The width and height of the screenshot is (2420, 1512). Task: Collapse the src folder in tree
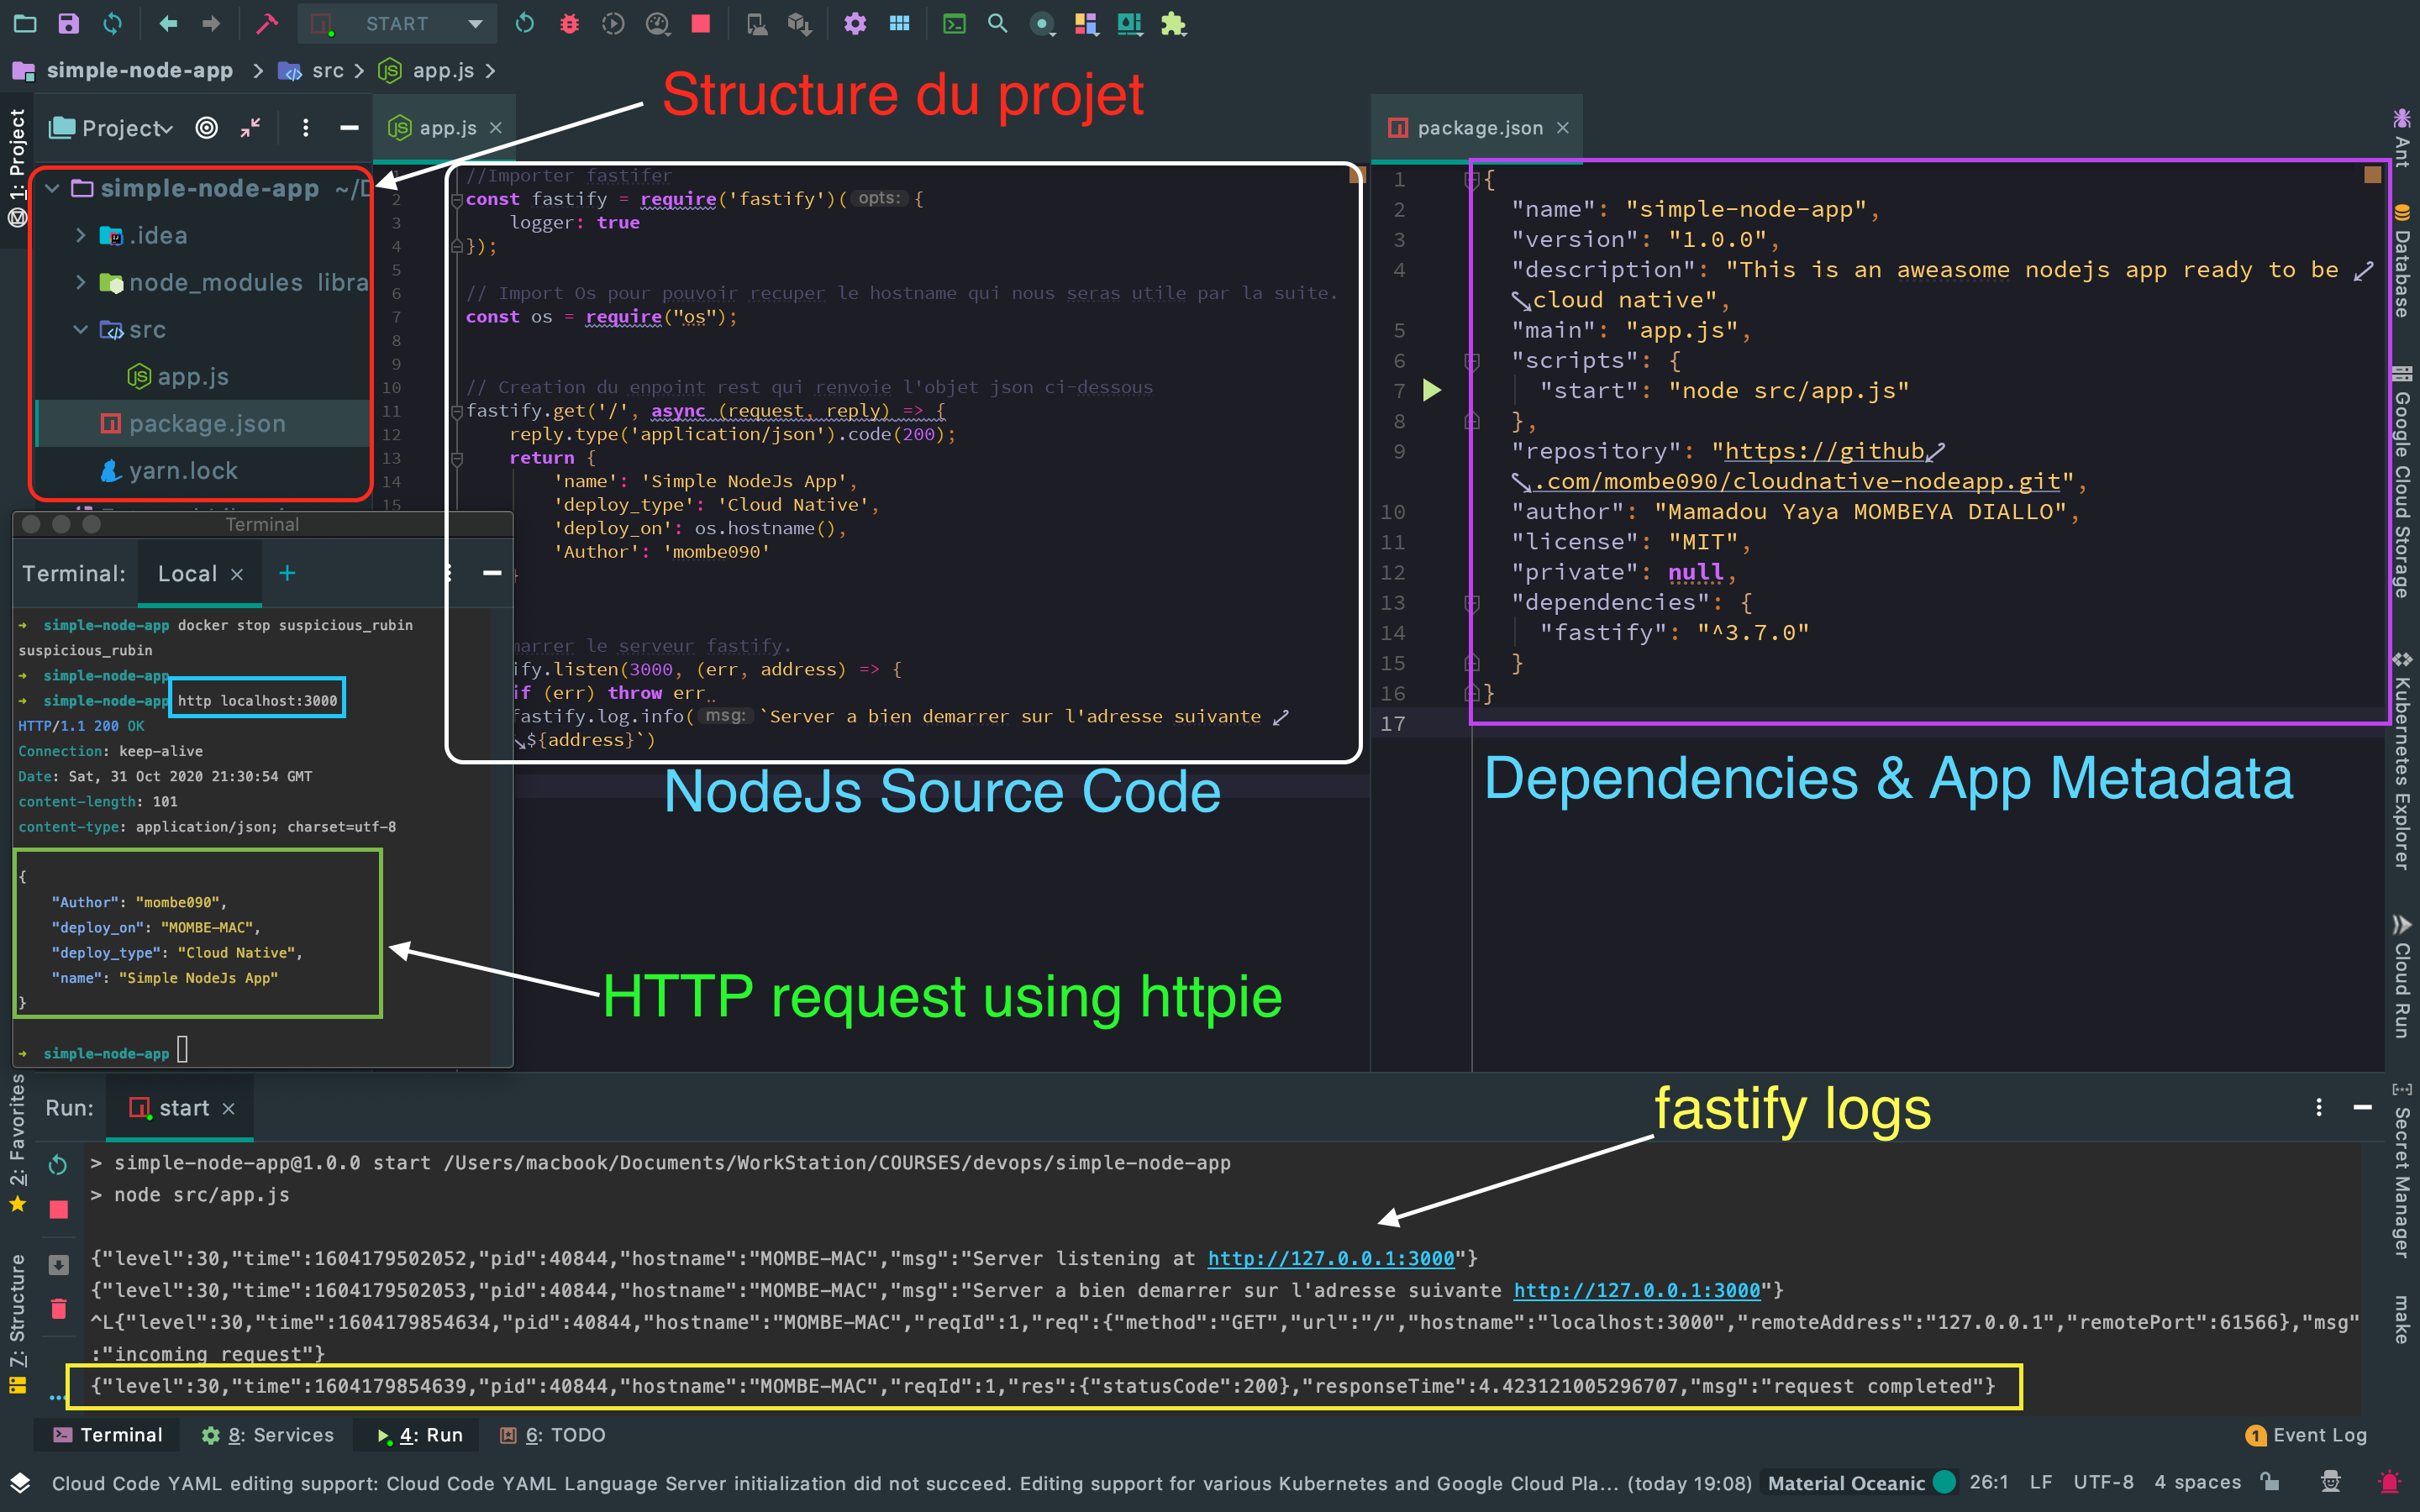[81, 329]
